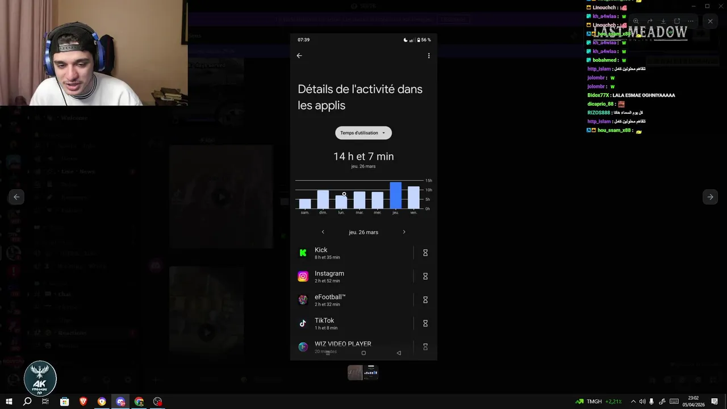
Task: Select the second thumbnail with the chart
Action: [x=371, y=373]
